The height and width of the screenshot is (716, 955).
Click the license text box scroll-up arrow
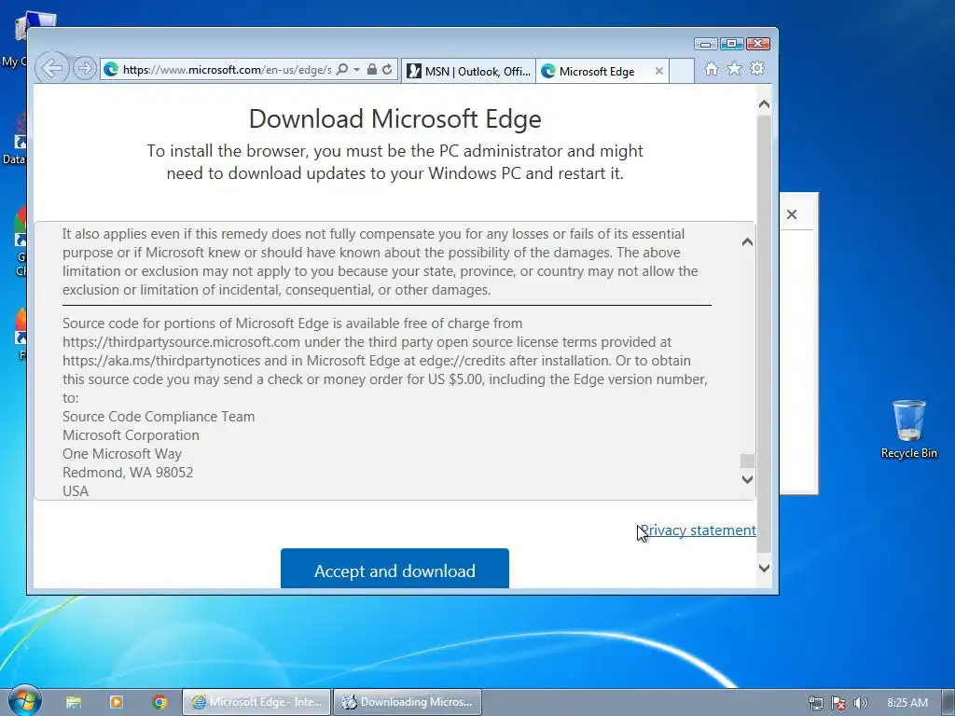coord(747,242)
